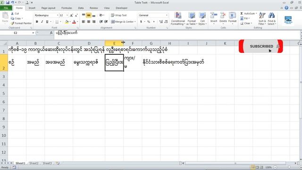
Task: Select the Sheet3 worksheet tab
Action: (x=47, y=163)
